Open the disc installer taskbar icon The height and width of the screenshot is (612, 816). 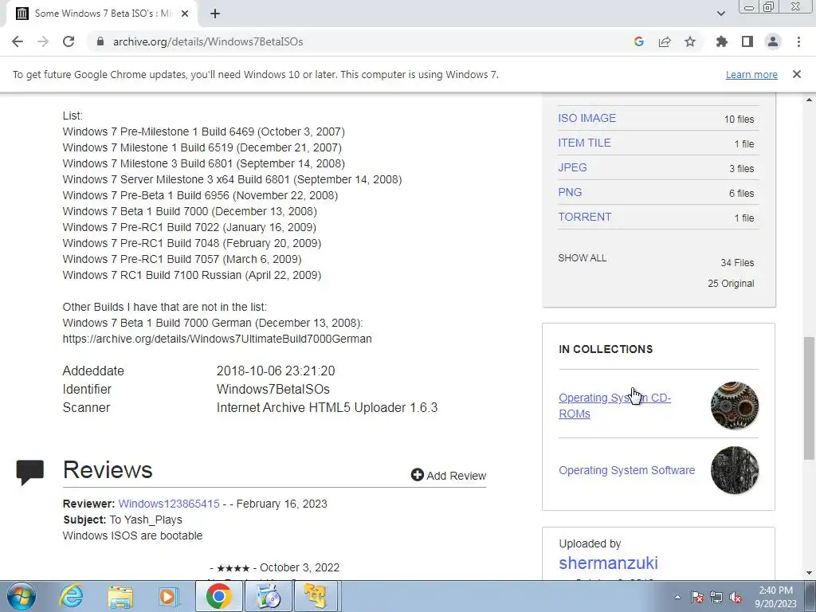269,596
